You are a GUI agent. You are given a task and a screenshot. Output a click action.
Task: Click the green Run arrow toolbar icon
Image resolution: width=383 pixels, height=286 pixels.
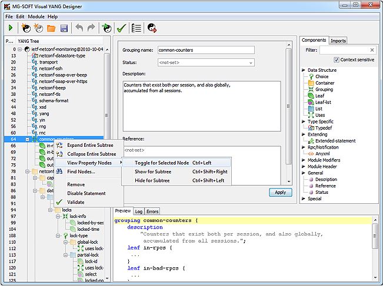[x=11, y=28]
